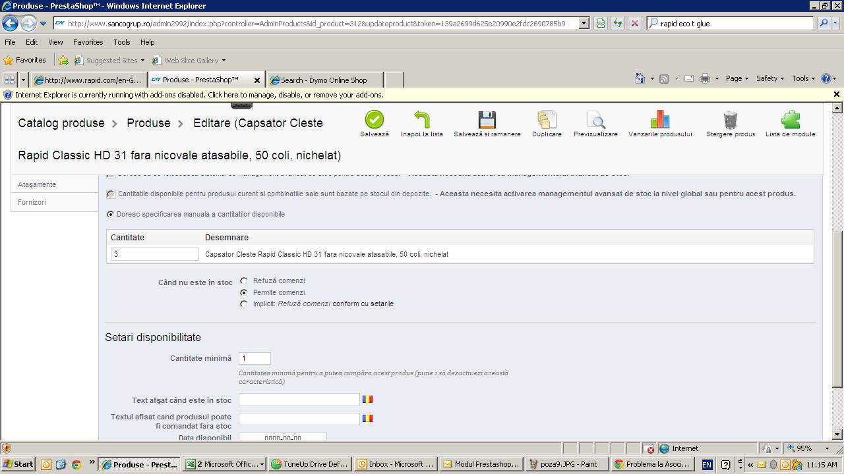This screenshot has width=844, height=474.
Task: Go to Produse breadcrumb link
Action: 148,123
